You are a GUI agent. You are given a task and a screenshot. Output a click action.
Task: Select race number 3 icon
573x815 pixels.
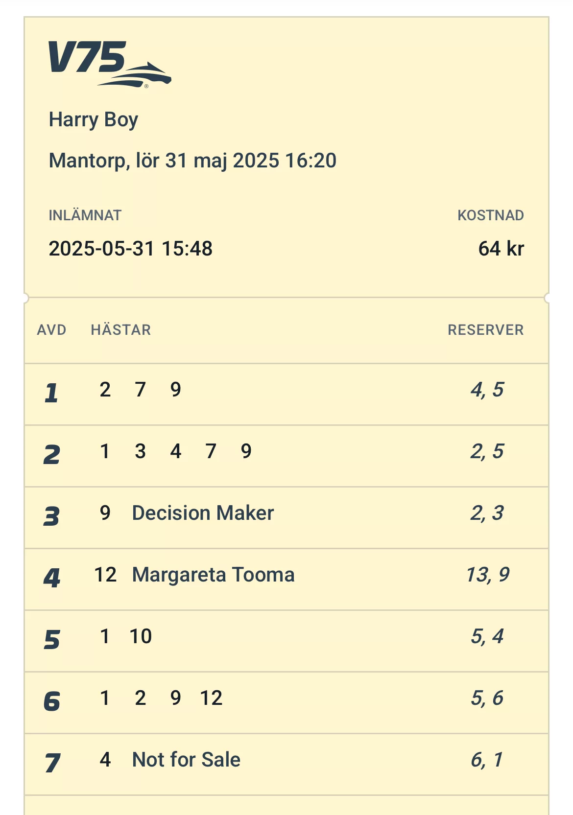[x=51, y=516]
